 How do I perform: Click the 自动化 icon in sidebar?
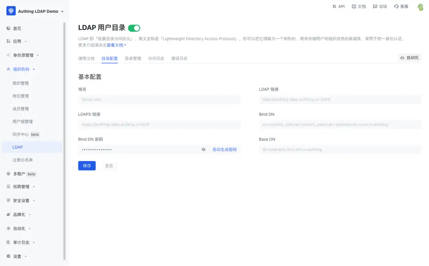tap(8, 228)
